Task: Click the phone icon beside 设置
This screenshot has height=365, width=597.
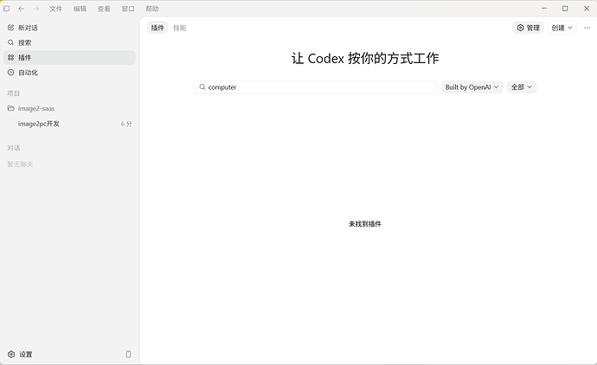Action: [128, 355]
